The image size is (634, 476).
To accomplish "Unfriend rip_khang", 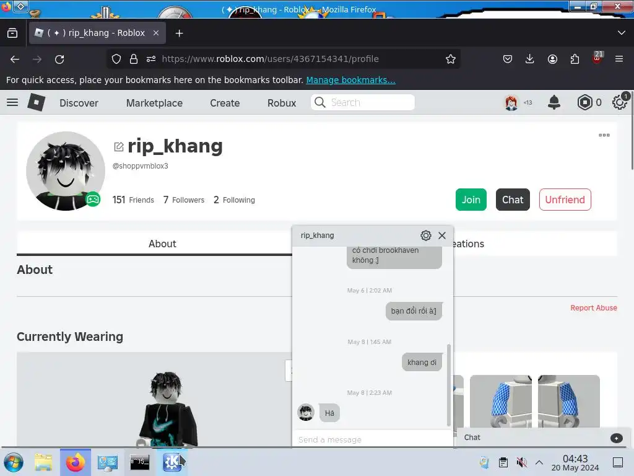I will pos(565,200).
